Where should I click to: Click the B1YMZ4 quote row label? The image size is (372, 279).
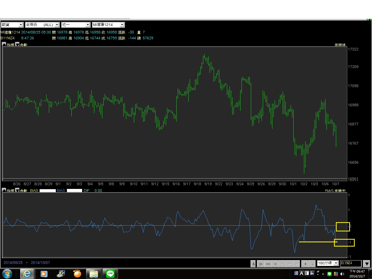point(7,38)
